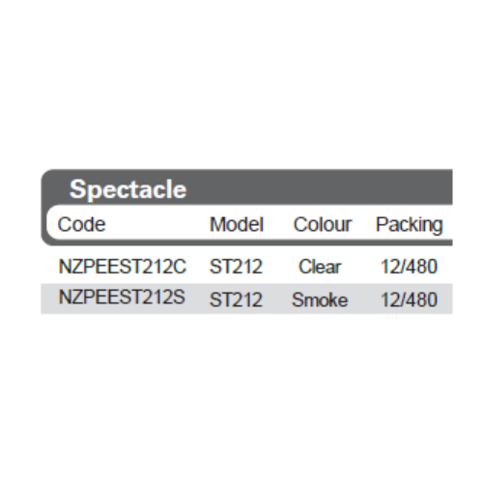Viewport: 483px width, 483px height.
Task: Select the Clear colour cell
Action: click(320, 267)
